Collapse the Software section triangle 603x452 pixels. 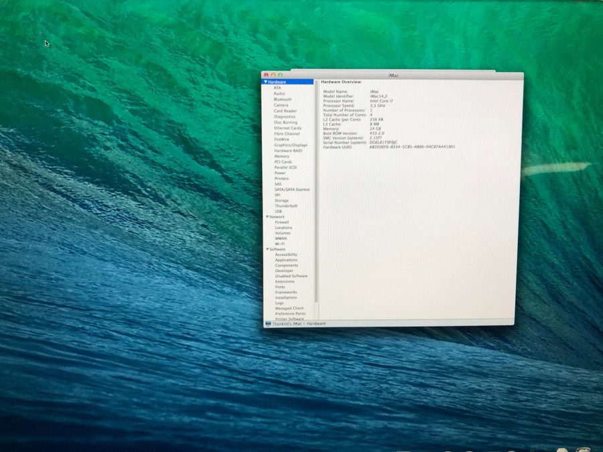click(267, 249)
